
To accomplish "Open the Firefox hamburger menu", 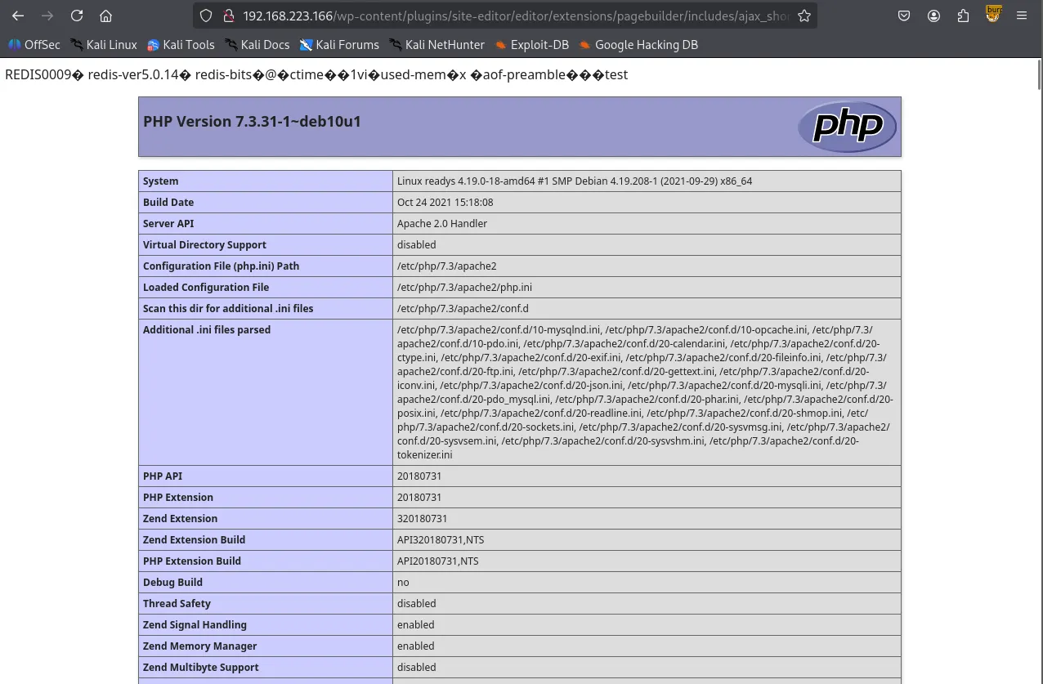I will 1022,16.
